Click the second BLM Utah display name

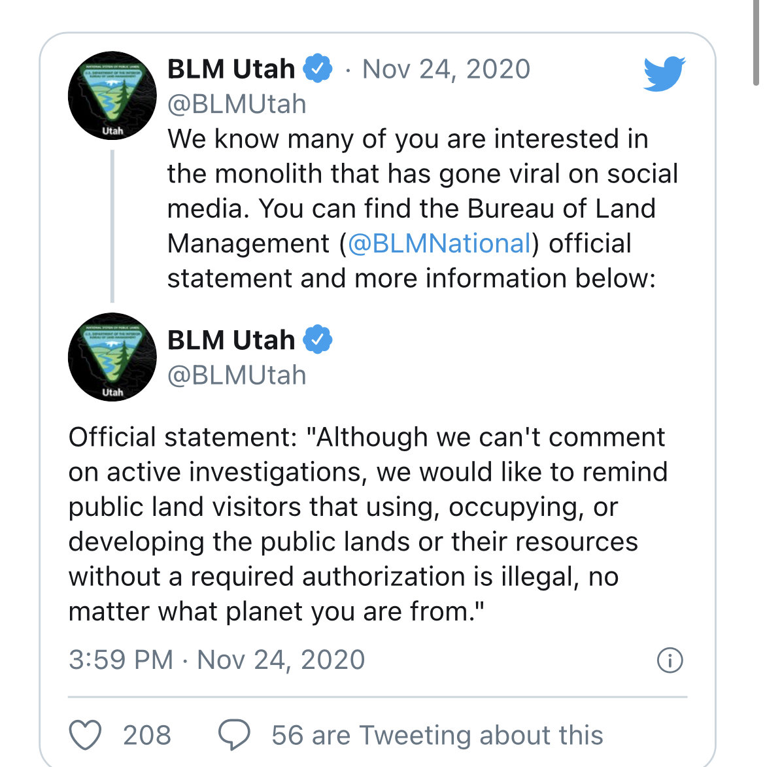point(231,340)
